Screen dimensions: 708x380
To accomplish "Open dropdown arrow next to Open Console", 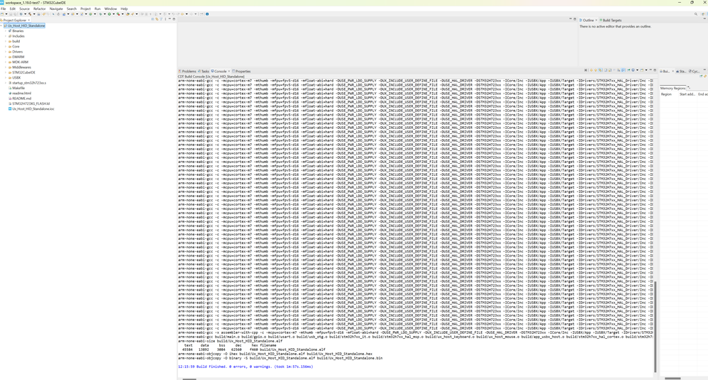I will point(646,70).
